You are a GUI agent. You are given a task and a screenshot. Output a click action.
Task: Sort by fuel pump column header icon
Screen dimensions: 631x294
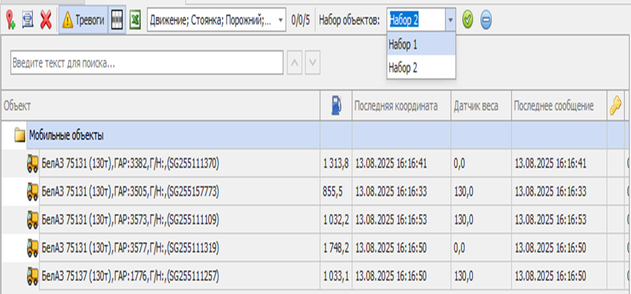pyautogui.click(x=337, y=106)
